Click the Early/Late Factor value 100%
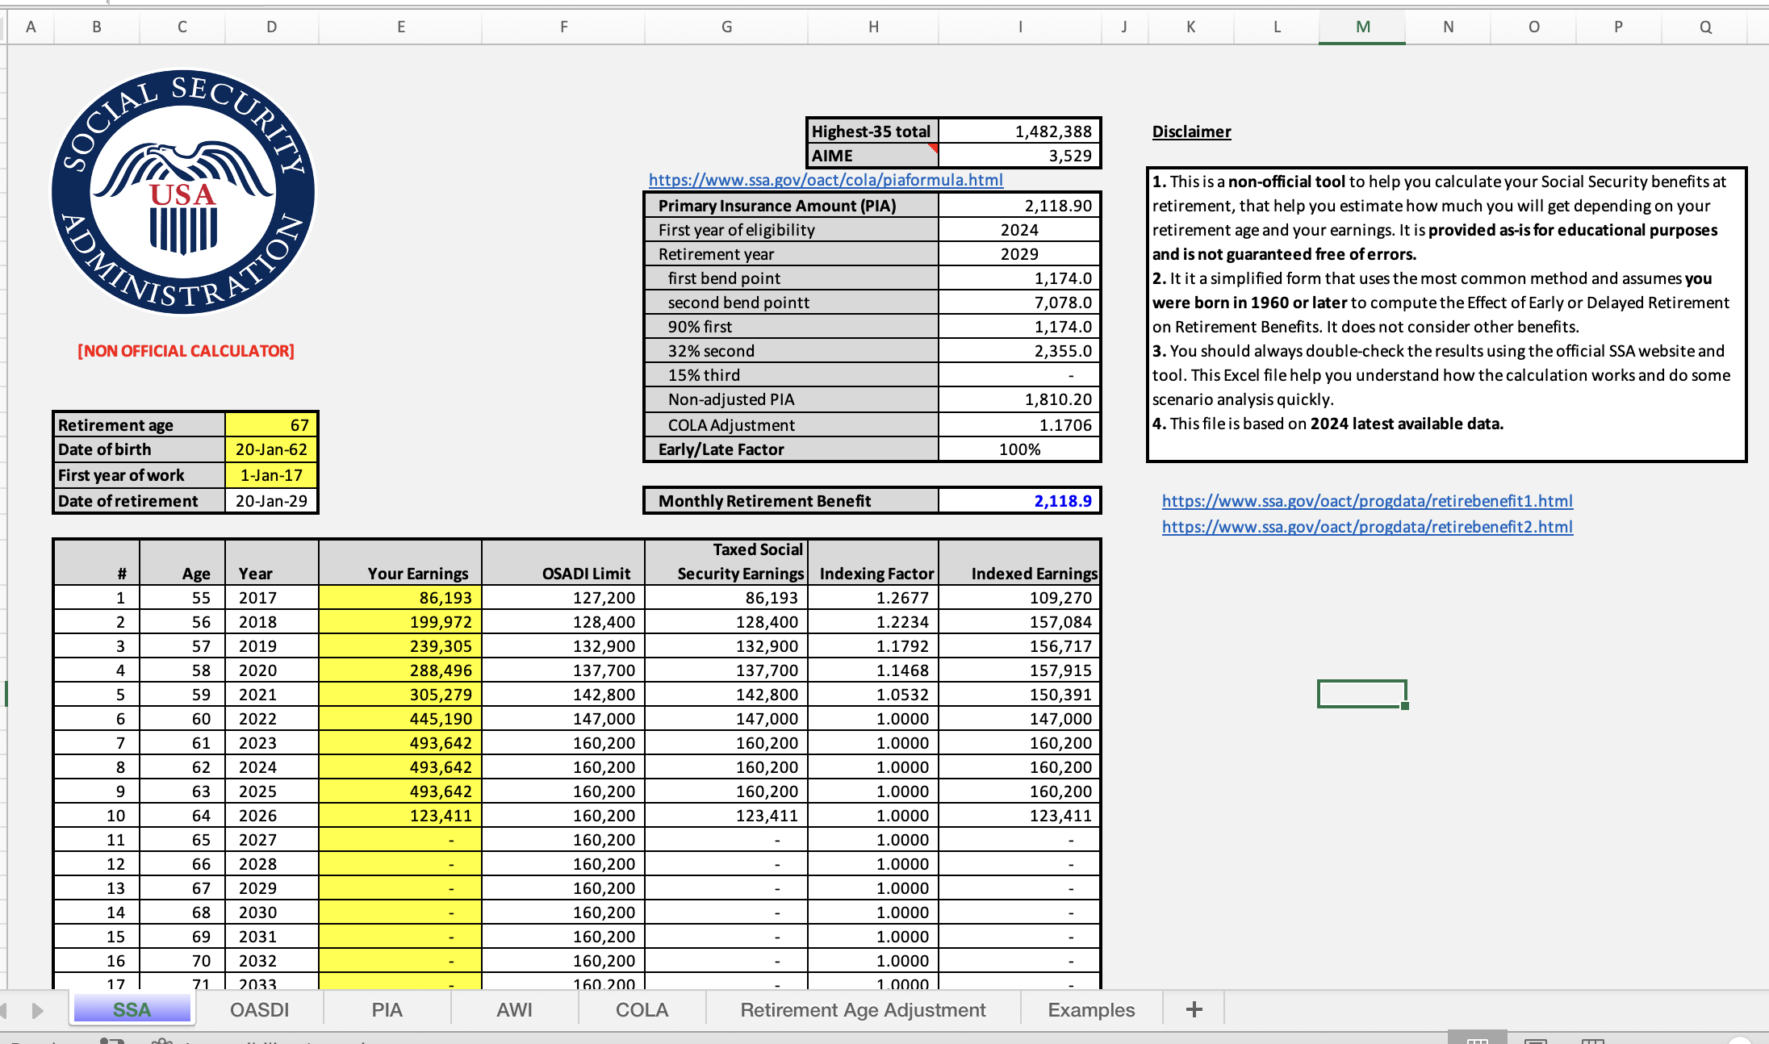1769x1044 pixels. click(1019, 449)
